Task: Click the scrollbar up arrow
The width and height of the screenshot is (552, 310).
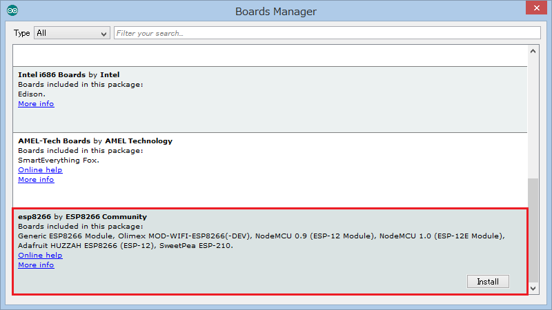Action: point(533,51)
